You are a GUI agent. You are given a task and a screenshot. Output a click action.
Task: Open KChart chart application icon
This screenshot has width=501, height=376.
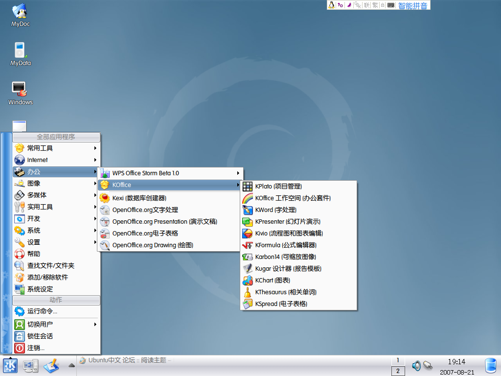click(247, 281)
